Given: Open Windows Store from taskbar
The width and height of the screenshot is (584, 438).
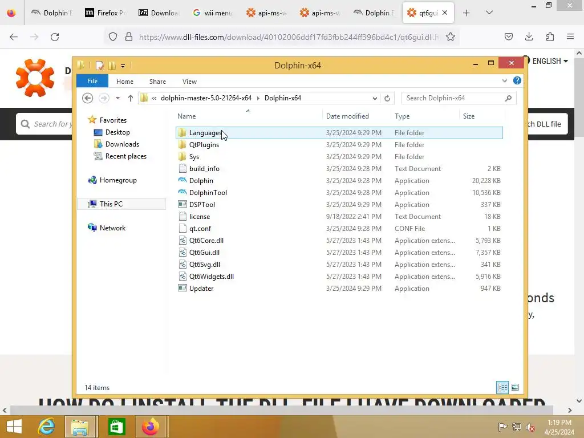Looking at the screenshot, I should 116,427.
